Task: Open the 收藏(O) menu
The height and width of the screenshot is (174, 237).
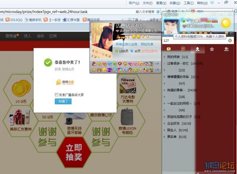Action: click(x=175, y=3)
